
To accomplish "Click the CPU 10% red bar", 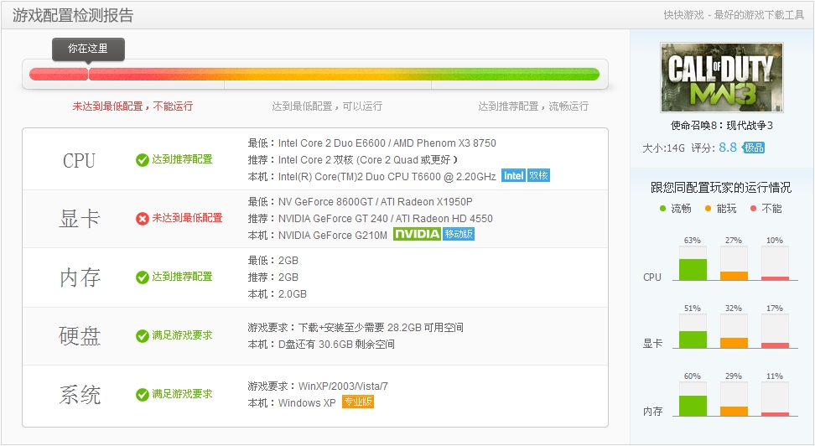I will coord(775,278).
